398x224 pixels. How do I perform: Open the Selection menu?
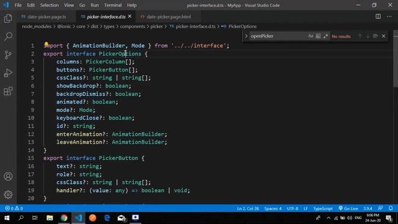click(49, 5)
